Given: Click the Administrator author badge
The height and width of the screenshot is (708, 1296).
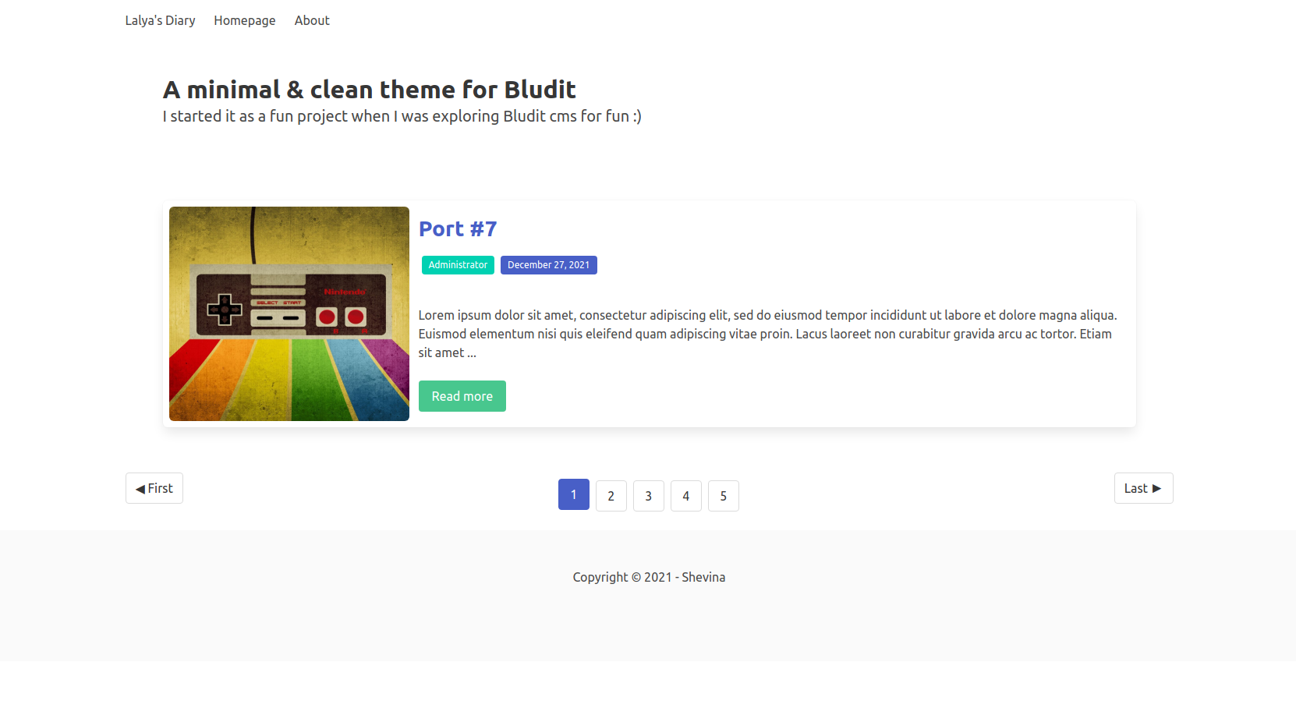Looking at the screenshot, I should (x=458, y=265).
